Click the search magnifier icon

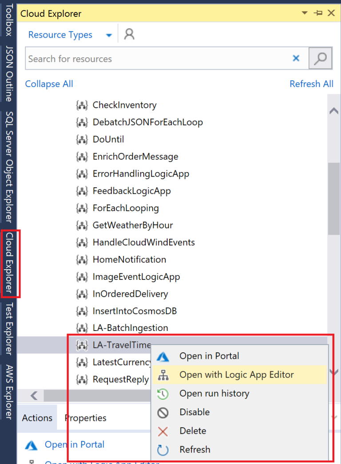point(320,58)
